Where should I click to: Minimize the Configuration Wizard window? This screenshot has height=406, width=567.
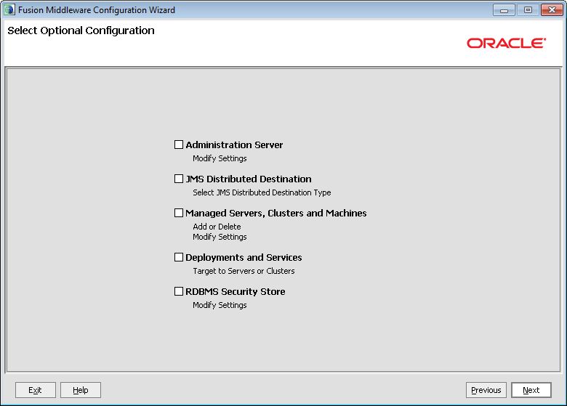(x=504, y=10)
